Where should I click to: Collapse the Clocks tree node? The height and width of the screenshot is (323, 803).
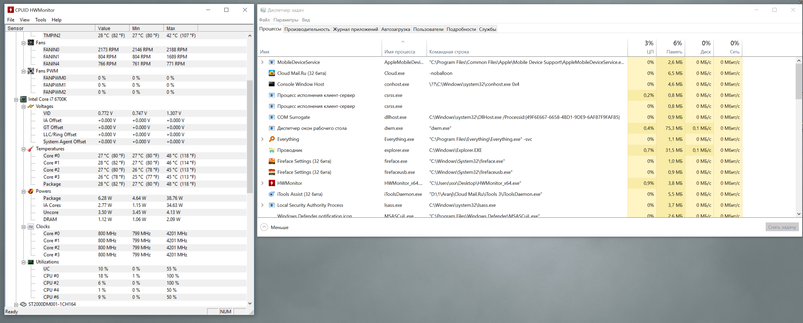click(23, 227)
